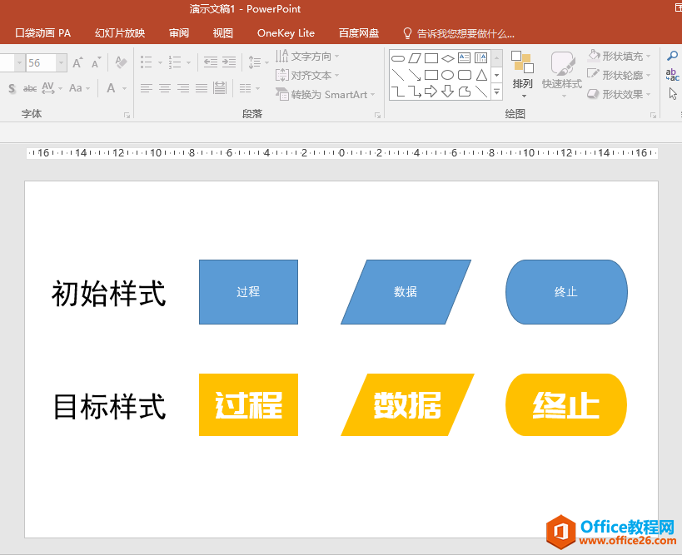Pick the down arrow shape in gallery

pyautogui.click(x=448, y=92)
